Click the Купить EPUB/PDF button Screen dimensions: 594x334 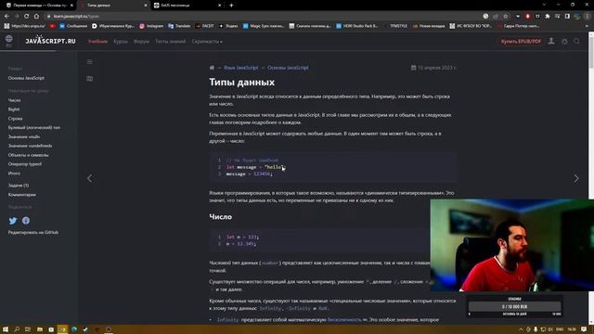click(521, 41)
